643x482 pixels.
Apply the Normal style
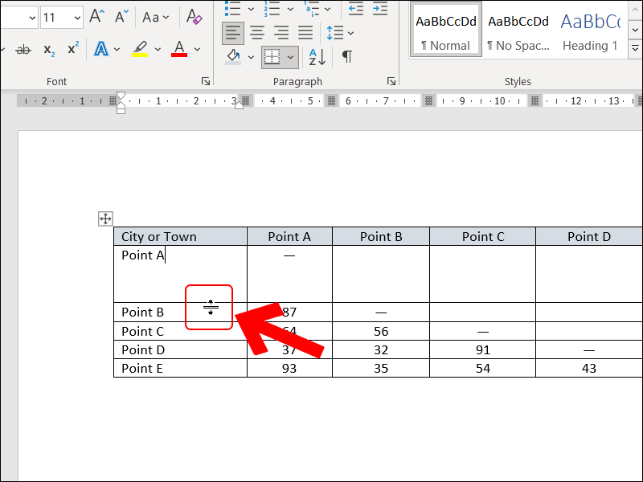click(x=446, y=31)
